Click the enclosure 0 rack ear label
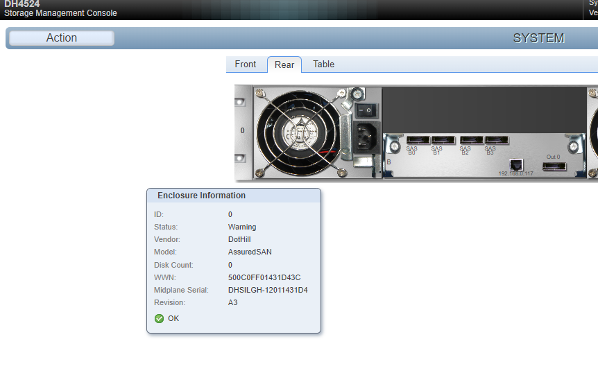 click(242, 130)
